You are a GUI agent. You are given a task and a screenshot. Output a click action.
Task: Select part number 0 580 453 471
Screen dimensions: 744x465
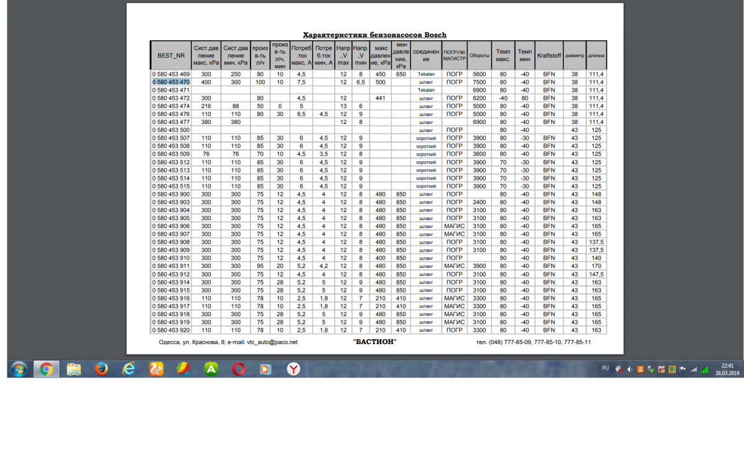point(171,90)
